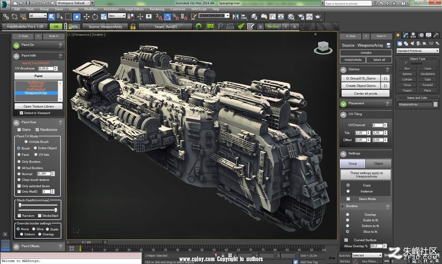Collapse the Paint How rollout
The height and width of the screenshot is (264, 442).
click(x=16, y=123)
